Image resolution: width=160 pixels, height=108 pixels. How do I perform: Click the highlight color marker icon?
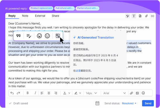tap(76, 93)
